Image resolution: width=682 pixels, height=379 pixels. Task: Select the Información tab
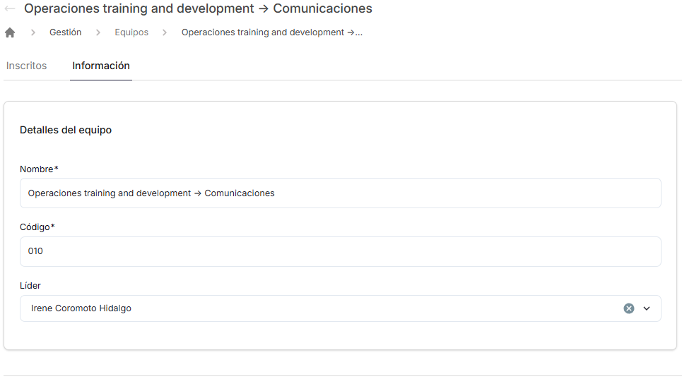point(101,66)
